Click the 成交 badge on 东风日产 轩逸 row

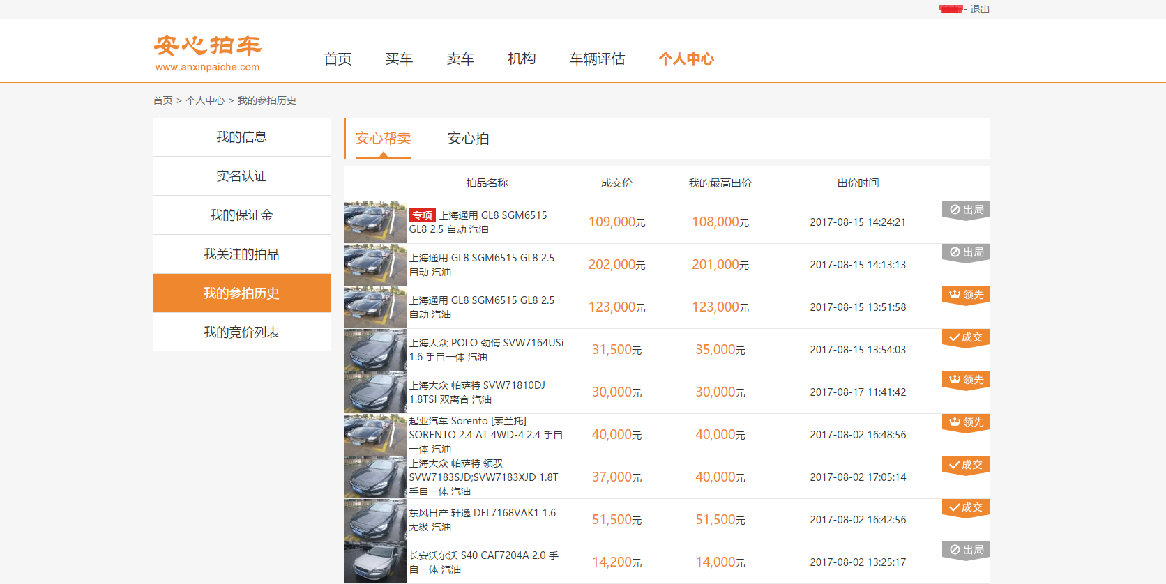pyautogui.click(x=966, y=507)
